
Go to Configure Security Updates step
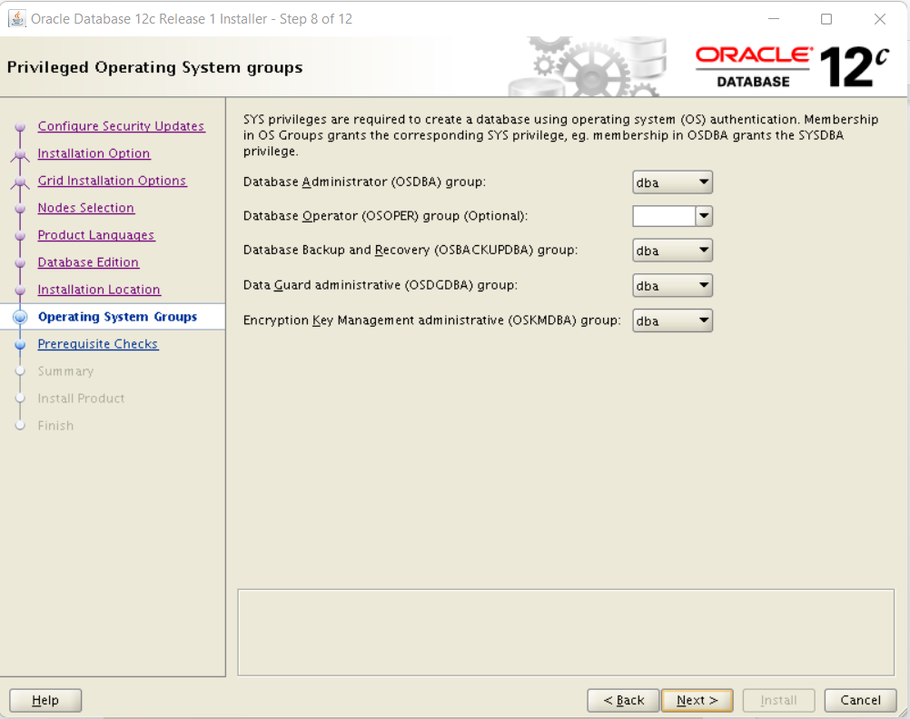click(121, 126)
